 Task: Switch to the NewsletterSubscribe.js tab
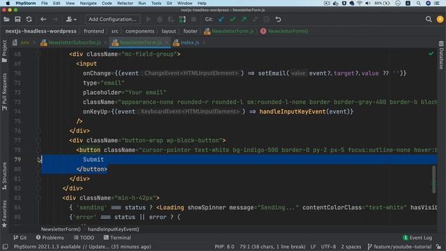tap(75, 43)
